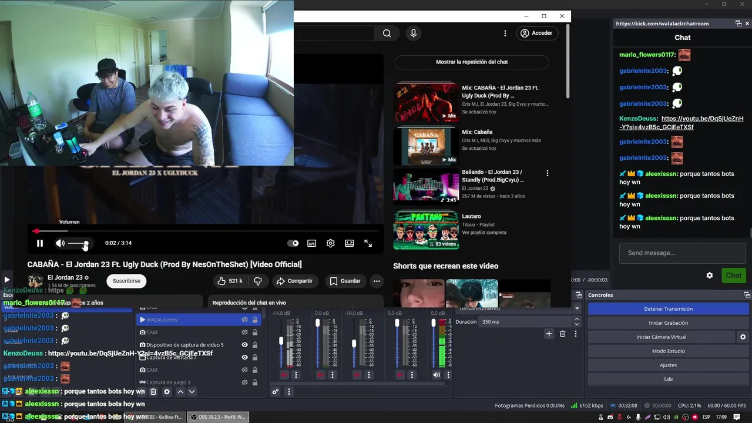Enter YouTube fullscreen mode
752x423 pixels.
pos(368,243)
